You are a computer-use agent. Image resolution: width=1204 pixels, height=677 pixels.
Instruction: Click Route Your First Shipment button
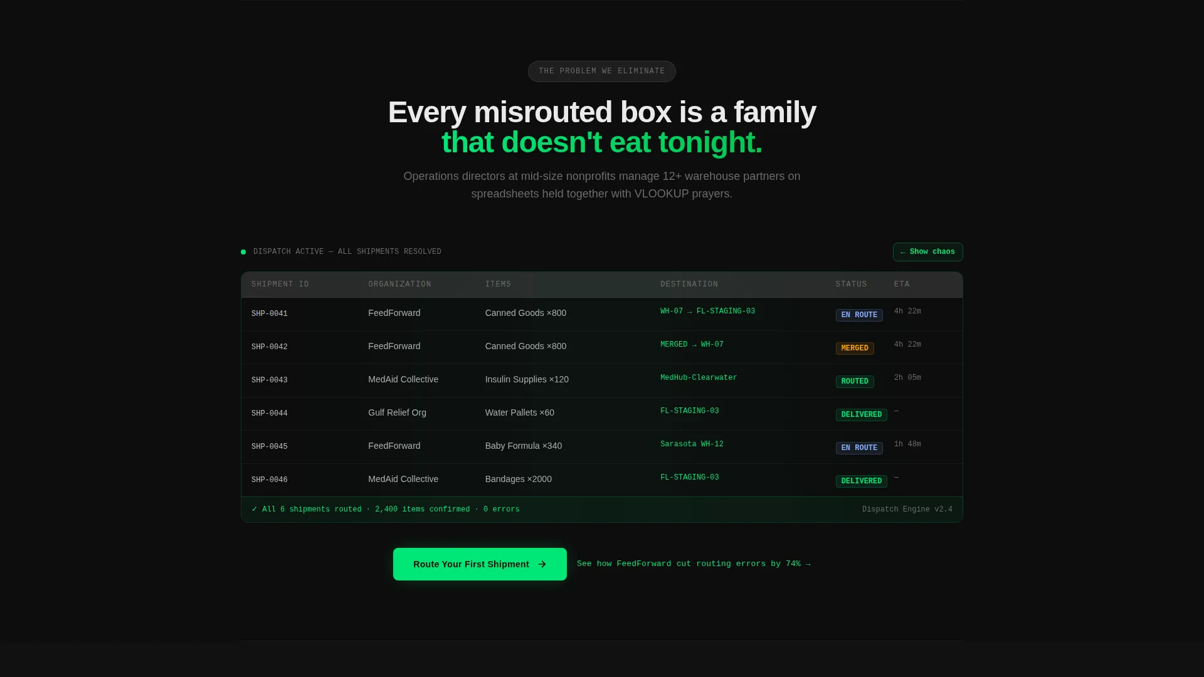tap(480, 564)
